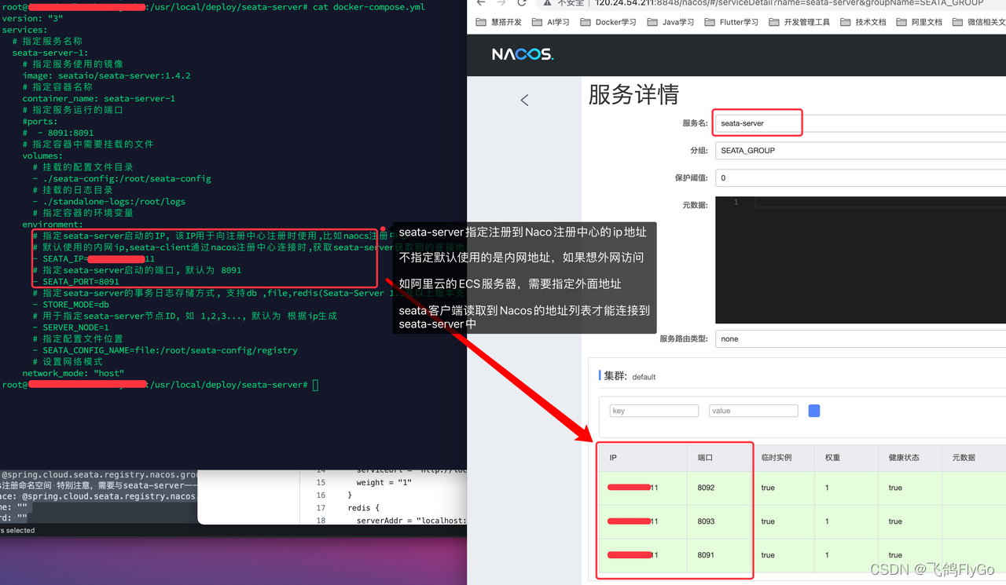1006x585 pixels.
Task: Click the network_mode: "host" line
Action: (73, 373)
